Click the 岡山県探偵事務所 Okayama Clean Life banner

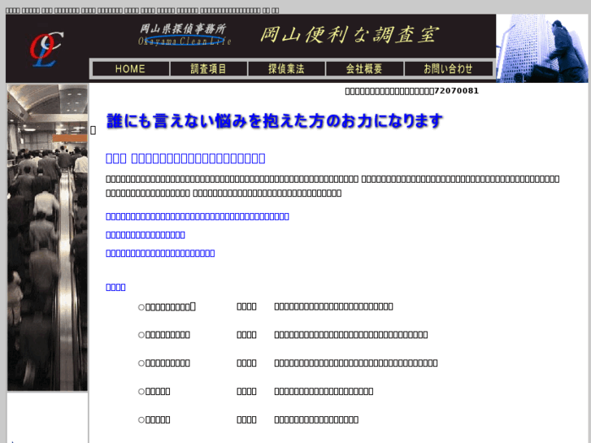pyautogui.click(x=185, y=35)
